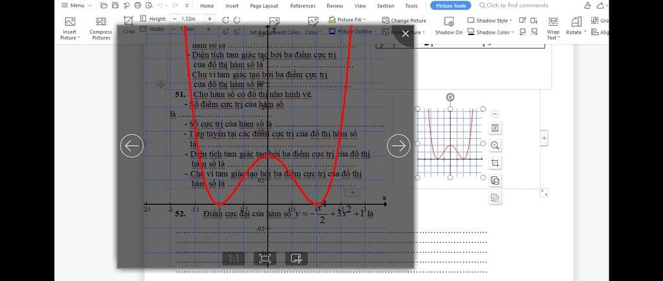
Task: Click the Nudge Shadow Down icon
Action: click(x=534, y=20)
